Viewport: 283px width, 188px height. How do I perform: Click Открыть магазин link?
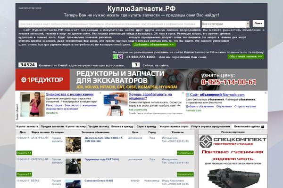245,107
